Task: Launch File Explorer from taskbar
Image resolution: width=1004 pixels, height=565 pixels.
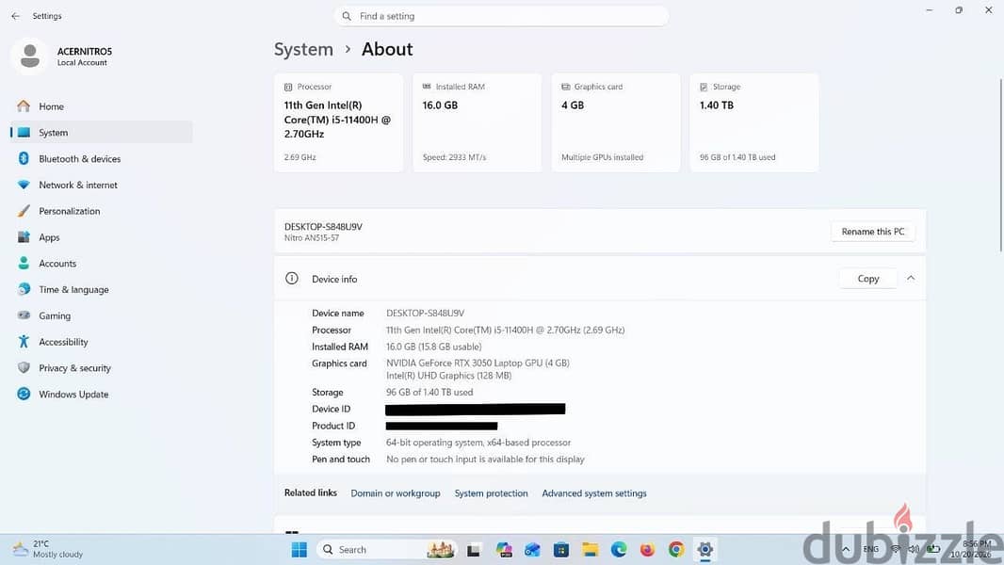Action: (590, 550)
